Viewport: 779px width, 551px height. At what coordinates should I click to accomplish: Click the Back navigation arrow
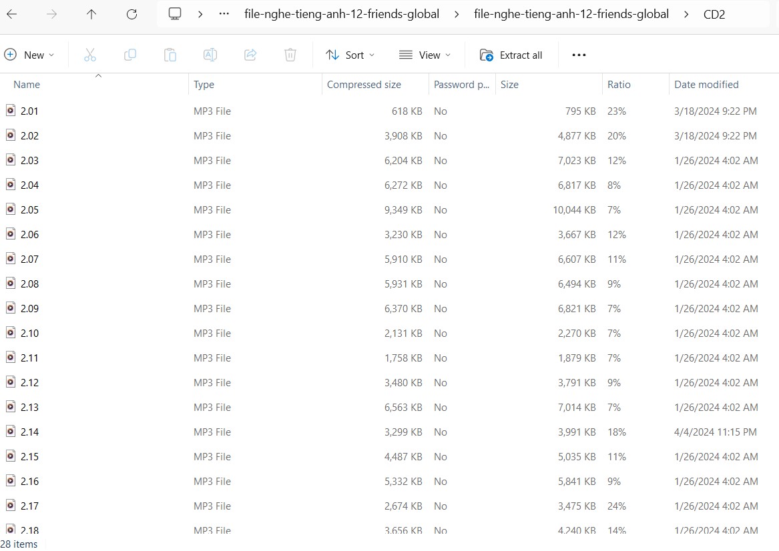click(x=12, y=14)
